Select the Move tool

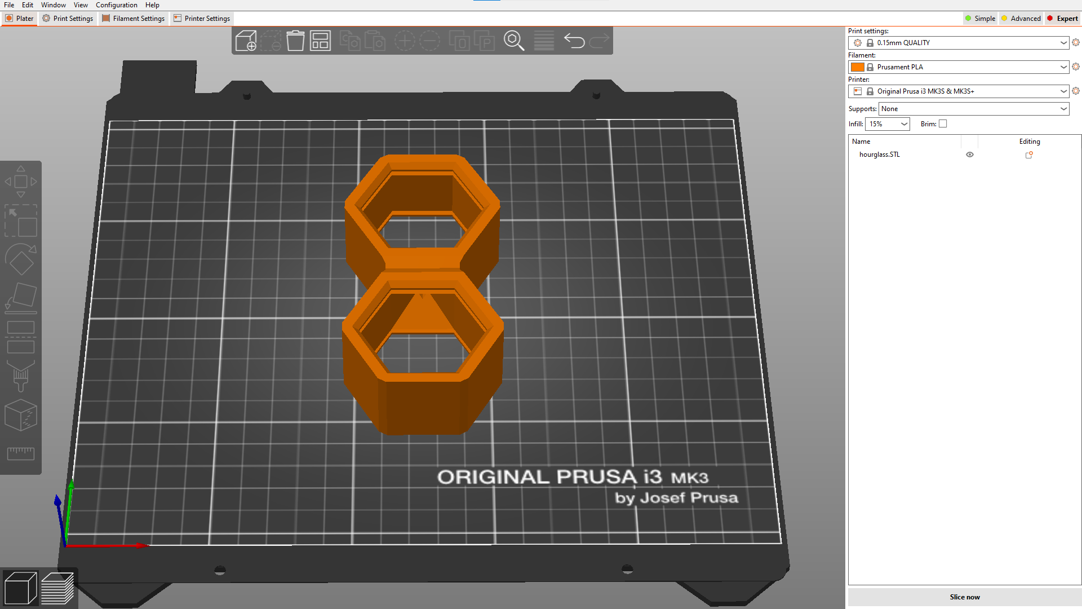tap(21, 182)
